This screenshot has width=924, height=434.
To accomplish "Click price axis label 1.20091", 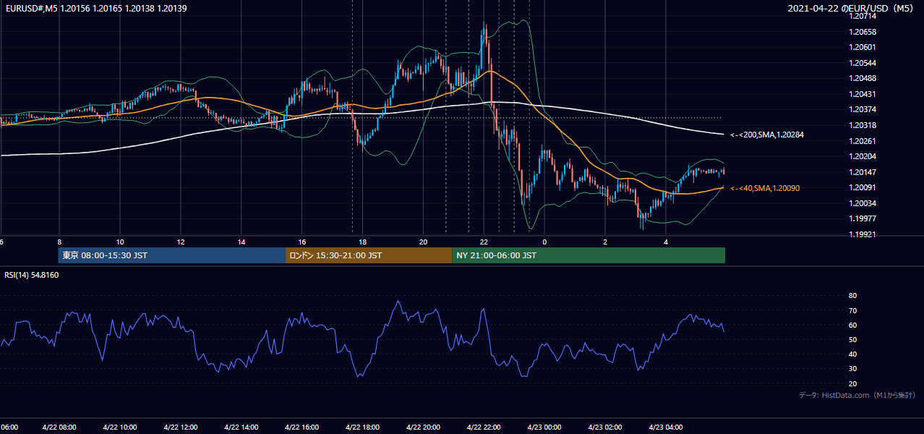I will tap(862, 187).
